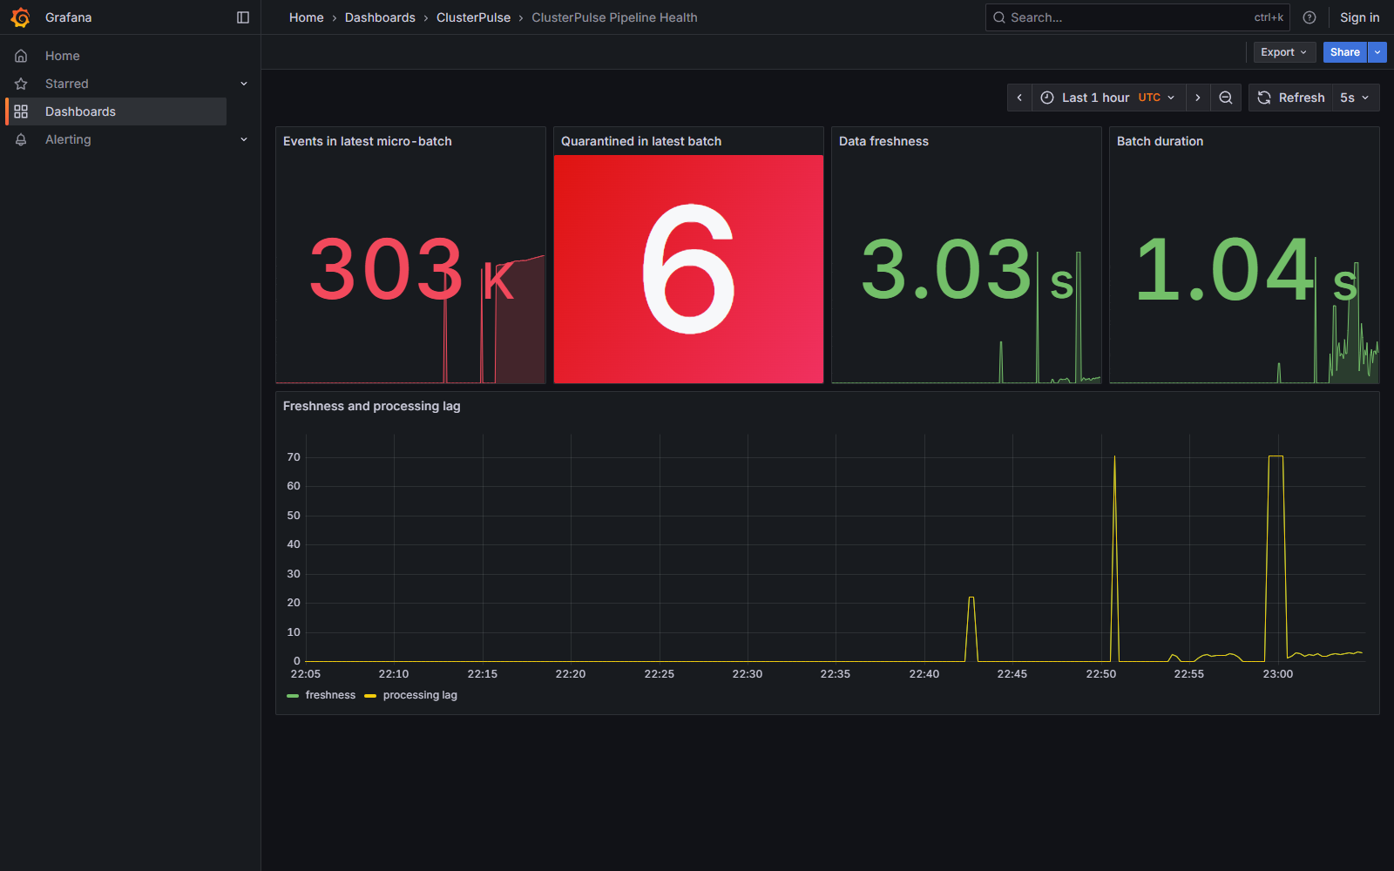1394x871 pixels.
Task: Open the Share options dropdown arrow
Action: coord(1377,52)
